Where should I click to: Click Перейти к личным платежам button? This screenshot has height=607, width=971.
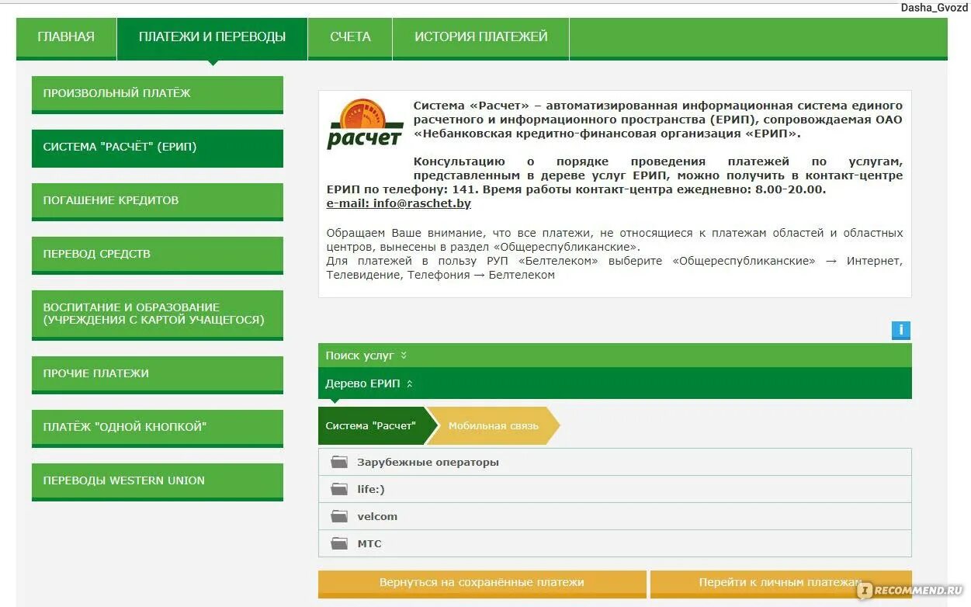[x=781, y=583]
